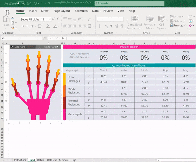Screen dimensions: 196x162
Task: Apply Comma Style format
Action: click(x=111, y=26)
